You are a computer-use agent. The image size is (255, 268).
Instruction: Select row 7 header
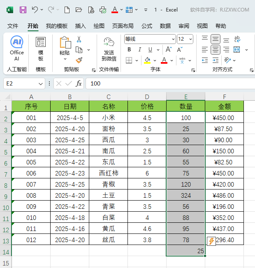(x=6, y=174)
